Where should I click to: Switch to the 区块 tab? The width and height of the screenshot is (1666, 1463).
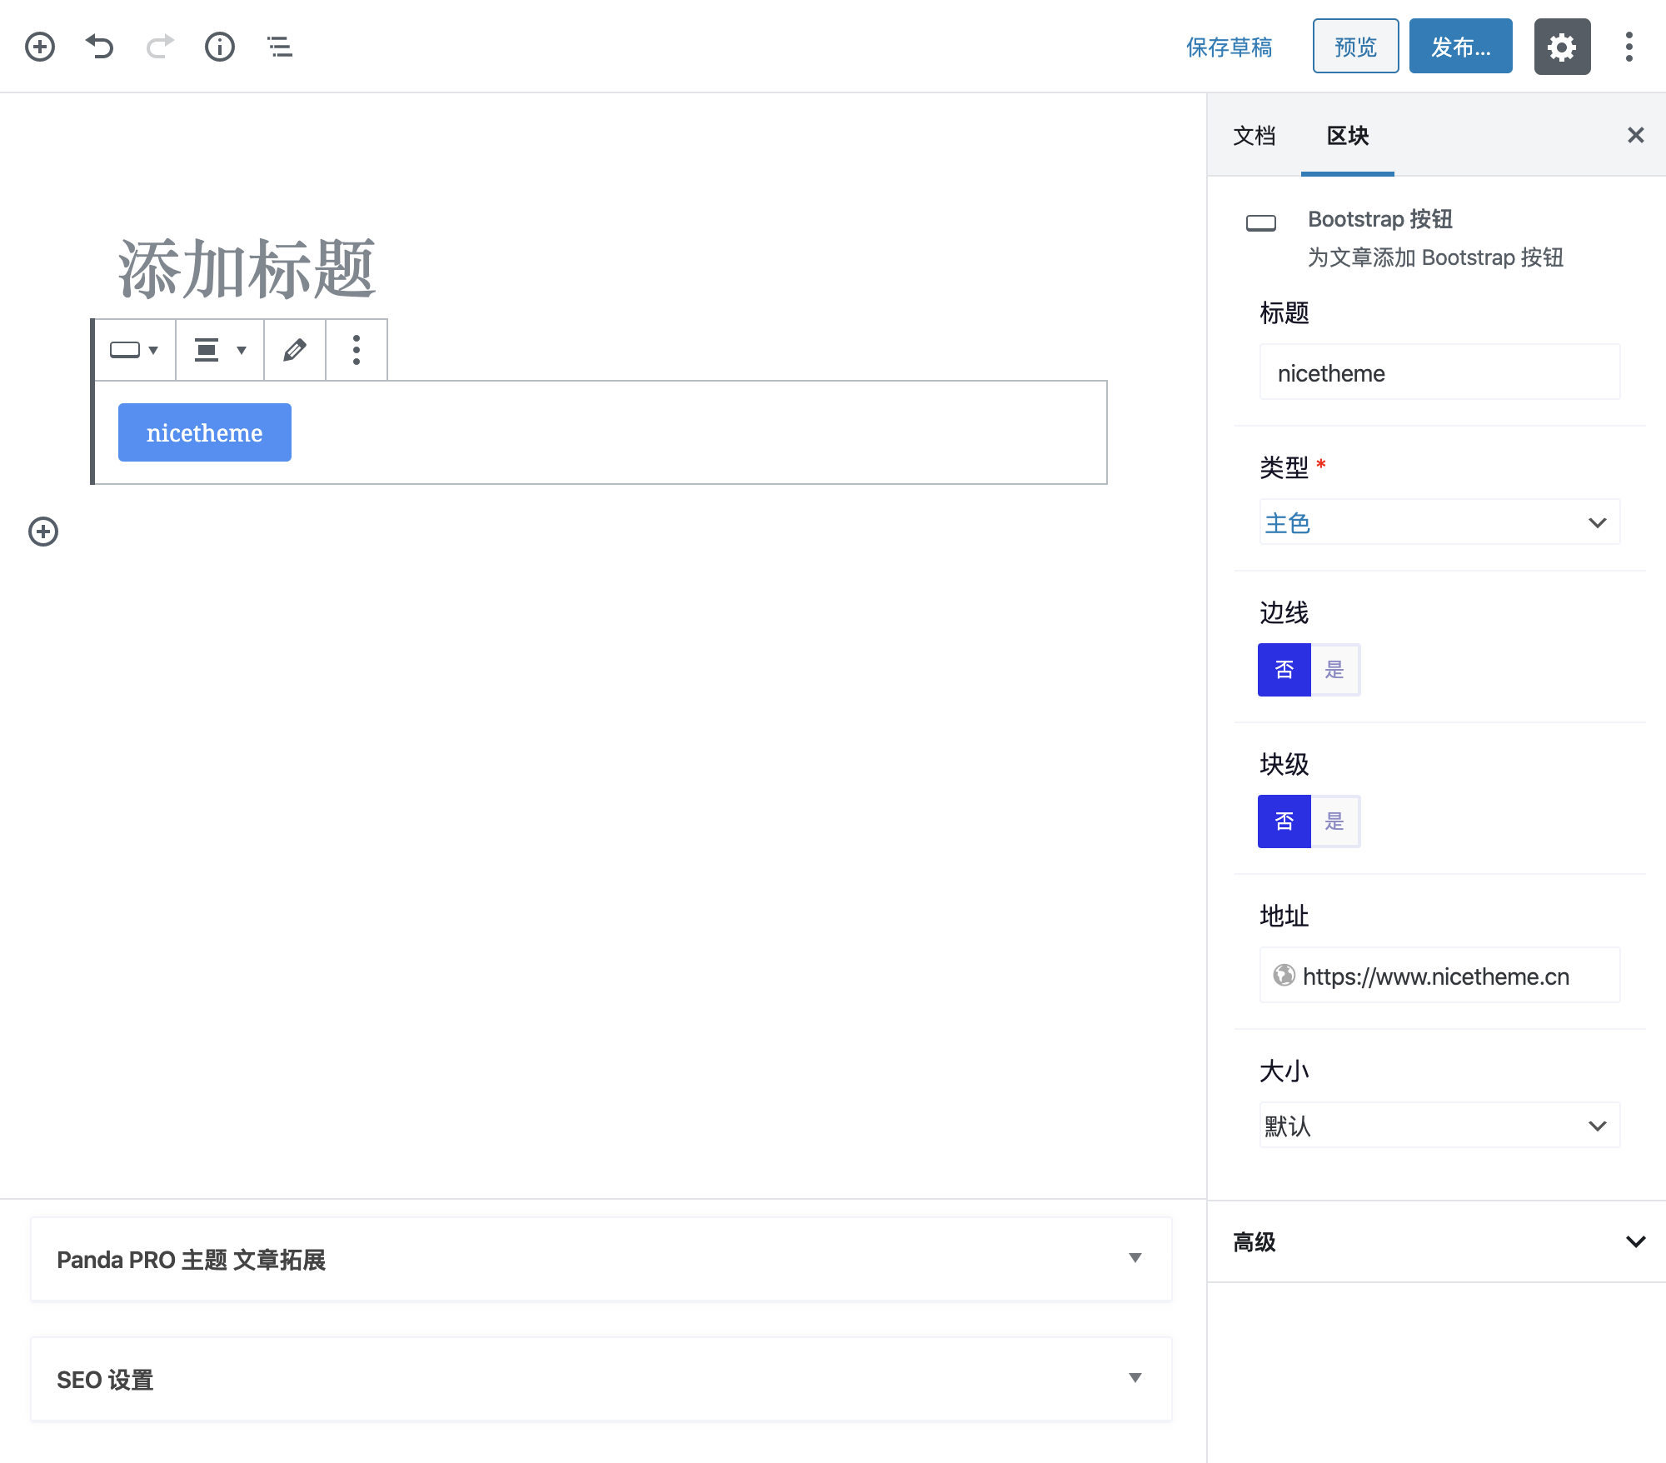coord(1348,135)
